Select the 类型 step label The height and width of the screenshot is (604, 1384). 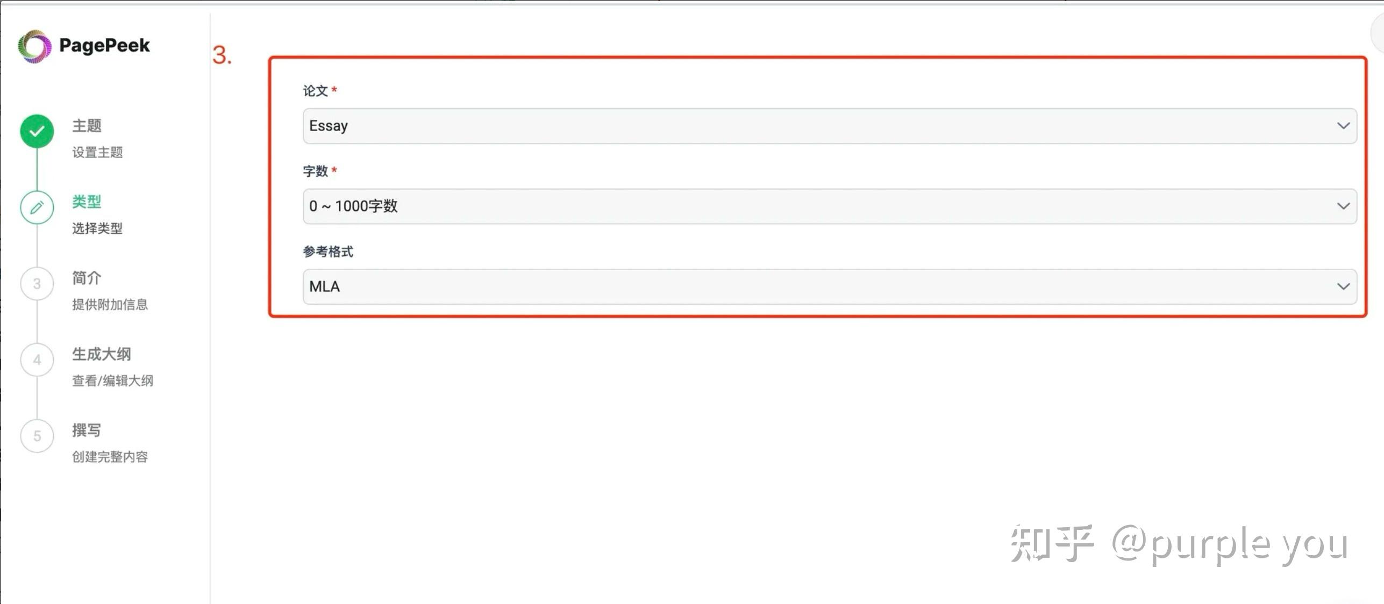(x=87, y=202)
